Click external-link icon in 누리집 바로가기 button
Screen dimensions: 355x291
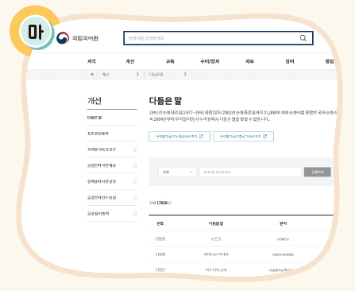tap(201, 136)
